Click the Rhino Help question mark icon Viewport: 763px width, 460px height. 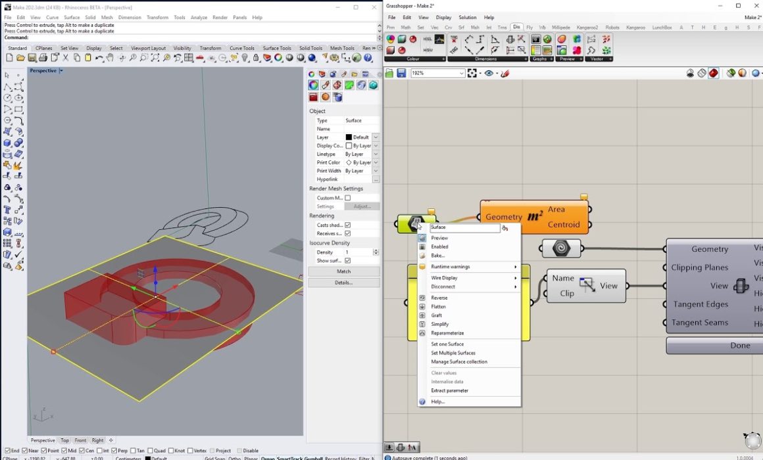pos(368,58)
